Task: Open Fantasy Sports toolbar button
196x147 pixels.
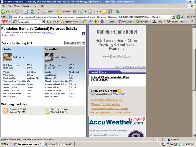Action: (x=176, y=22)
